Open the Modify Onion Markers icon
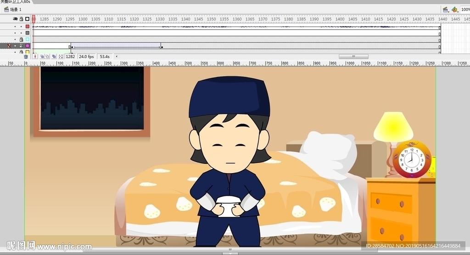The height and width of the screenshot is (255, 470). click(x=61, y=56)
